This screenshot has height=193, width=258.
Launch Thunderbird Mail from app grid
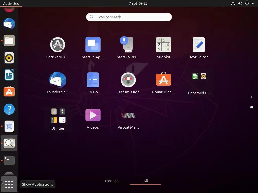58,83
